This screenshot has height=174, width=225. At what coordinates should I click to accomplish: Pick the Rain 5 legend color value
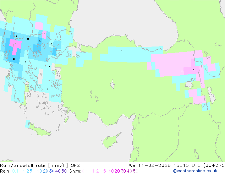[31, 171]
